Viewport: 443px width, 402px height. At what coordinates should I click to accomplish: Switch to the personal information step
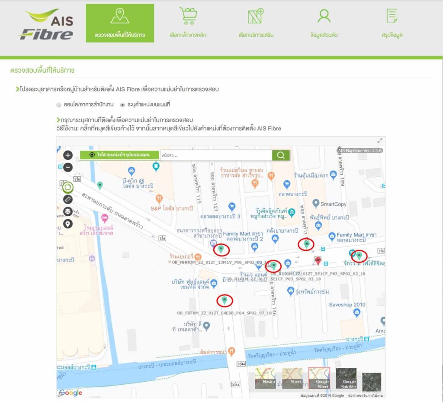pos(324,23)
